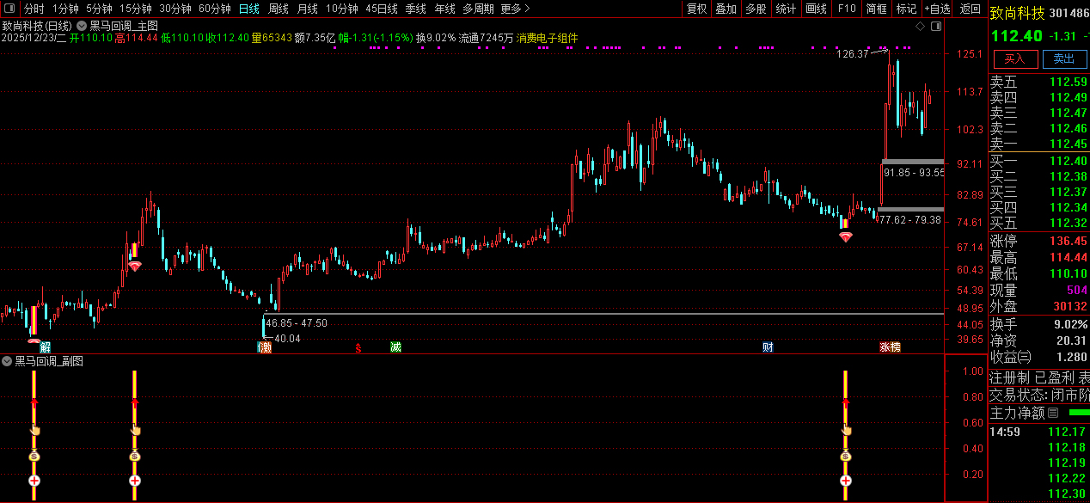Toggle the right panel icon above chart
Screen dimensions: 1090x503
(934, 27)
